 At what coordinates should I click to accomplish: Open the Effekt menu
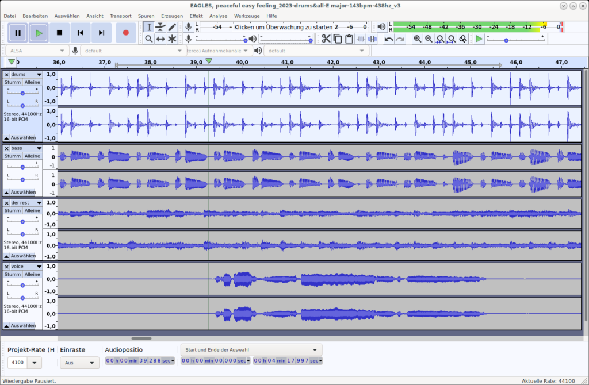coord(196,16)
